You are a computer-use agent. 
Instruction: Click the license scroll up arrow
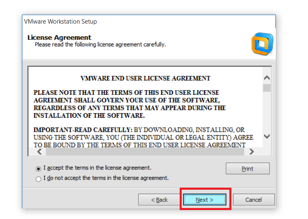(x=267, y=78)
